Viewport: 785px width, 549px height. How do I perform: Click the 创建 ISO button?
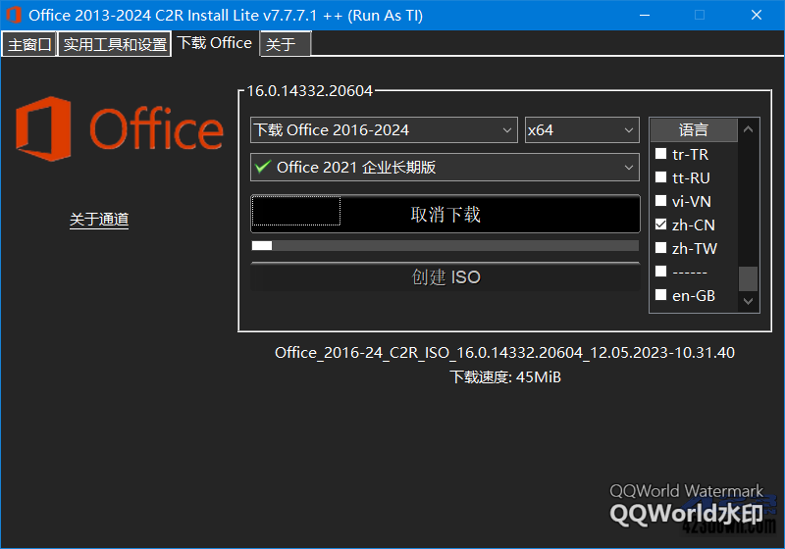coord(445,276)
